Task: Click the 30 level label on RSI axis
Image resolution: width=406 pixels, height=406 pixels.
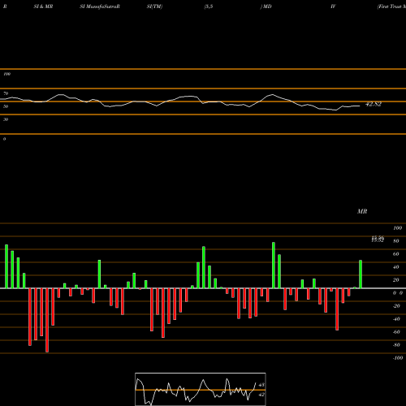Action: [6, 119]
